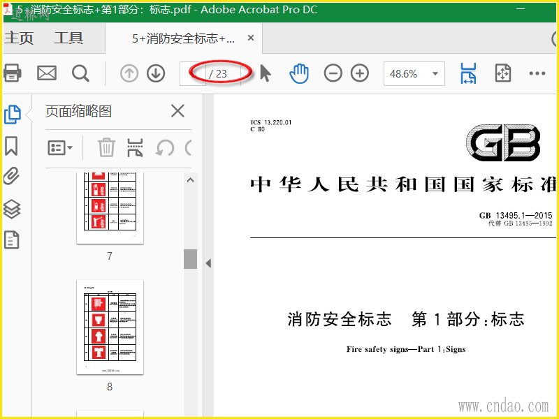Open the bookmarks sidebar icon

(x=11, y=146)
